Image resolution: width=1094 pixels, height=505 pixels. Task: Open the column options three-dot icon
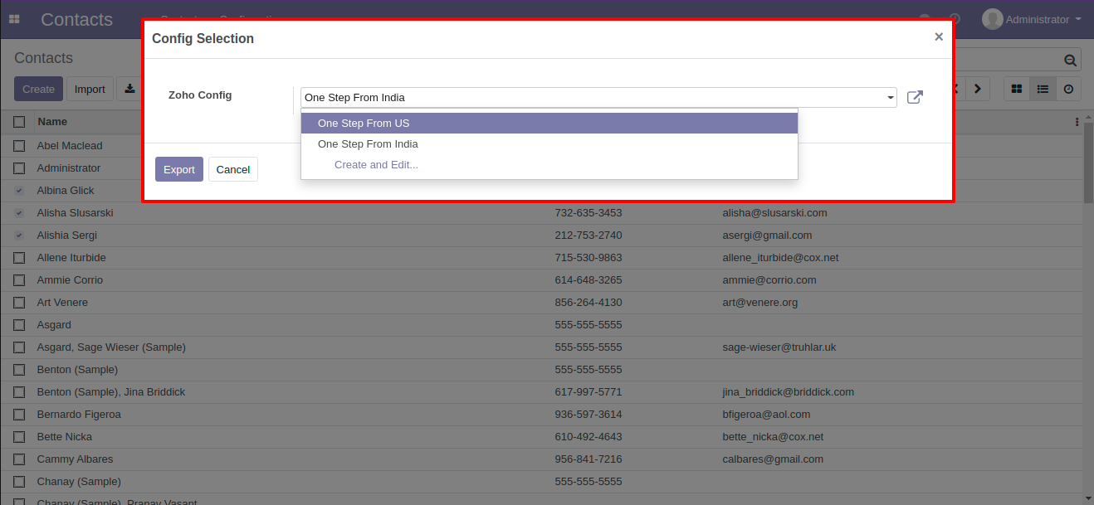(x=1077, y=122)
